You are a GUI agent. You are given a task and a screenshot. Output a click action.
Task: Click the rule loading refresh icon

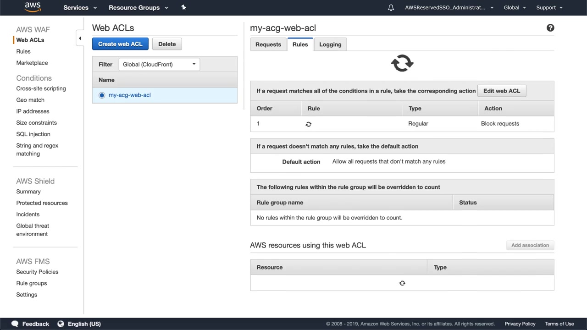(x=309, y=124)
